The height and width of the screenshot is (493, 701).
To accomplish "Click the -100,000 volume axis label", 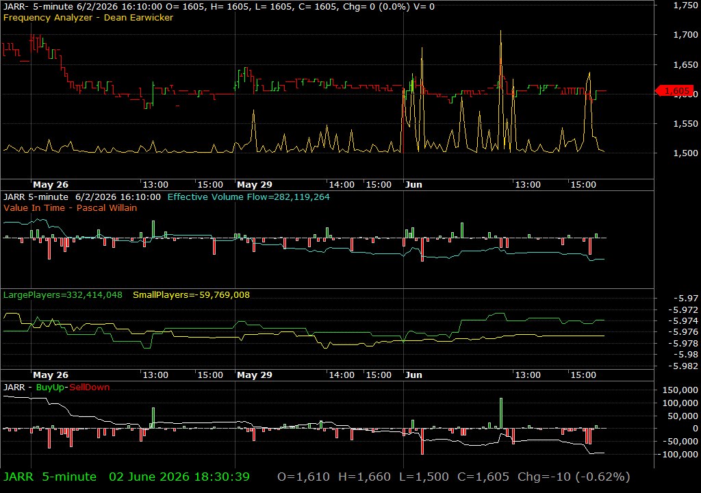I will 678,455.
